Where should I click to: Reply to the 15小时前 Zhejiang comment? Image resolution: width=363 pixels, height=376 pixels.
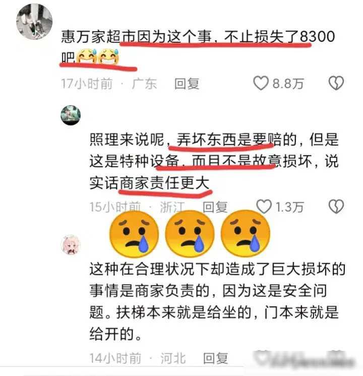coord(215,207)
